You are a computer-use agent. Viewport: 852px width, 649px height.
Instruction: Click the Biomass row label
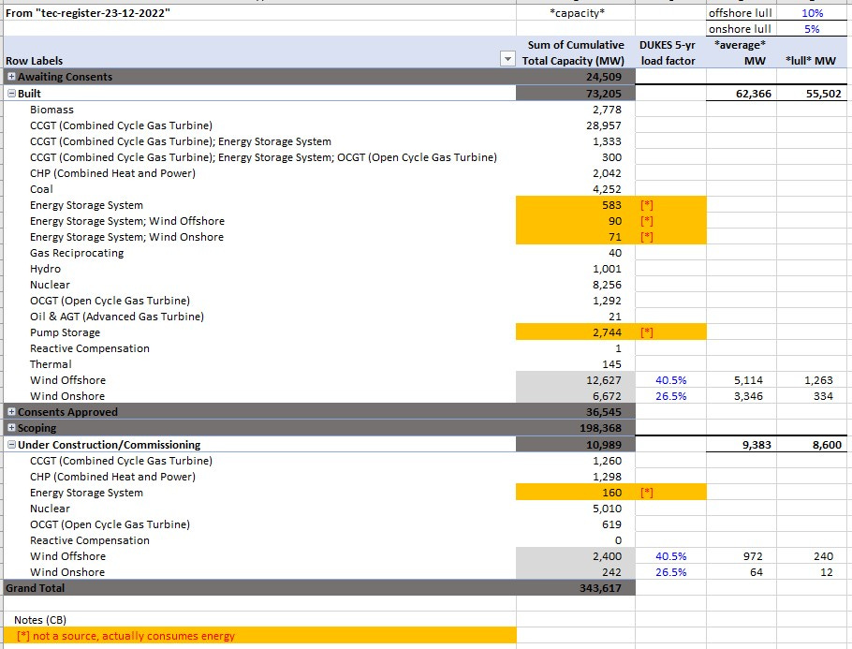click(51, 110)
